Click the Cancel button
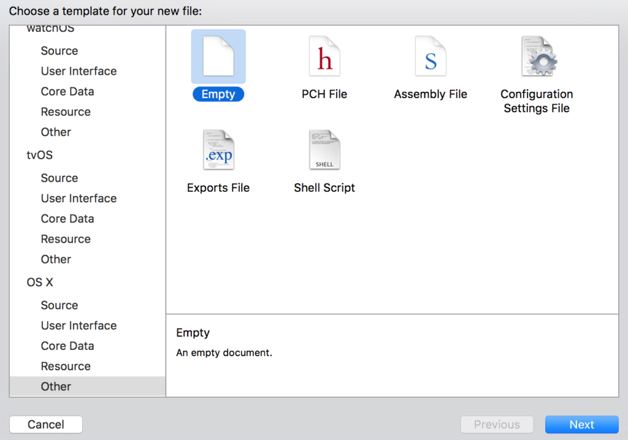628x440 pixels. pyautogui.click(x=45, y=424)
